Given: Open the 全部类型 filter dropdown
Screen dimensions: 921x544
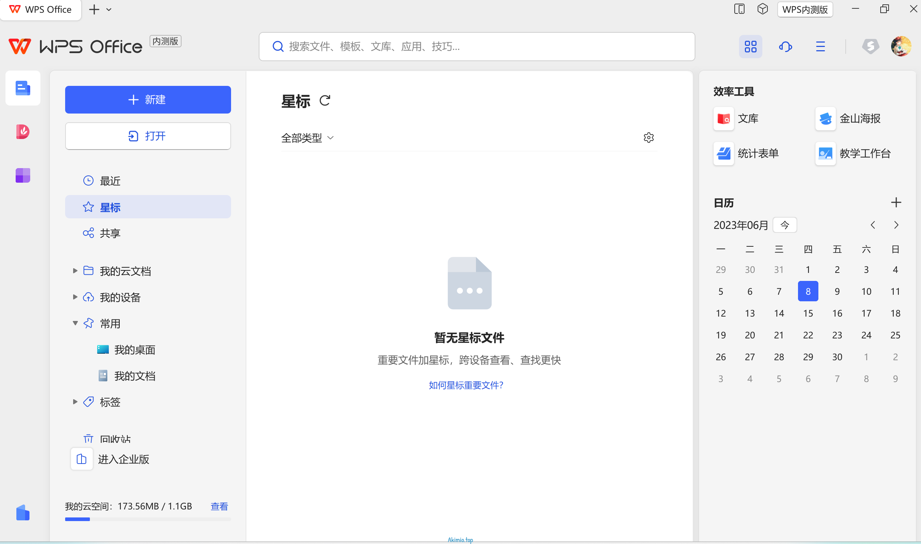Looking at the screenshot, I should click(x=307, y=138).
